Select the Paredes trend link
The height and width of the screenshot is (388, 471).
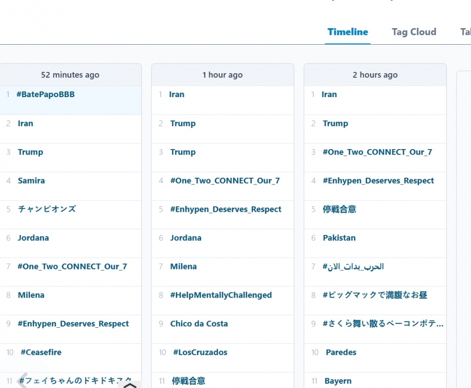tap(341, 352)
